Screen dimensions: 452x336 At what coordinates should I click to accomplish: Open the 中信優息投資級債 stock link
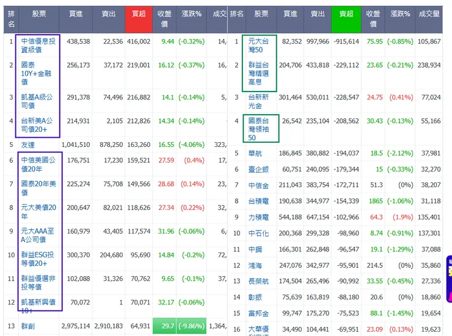pos(38,46)
